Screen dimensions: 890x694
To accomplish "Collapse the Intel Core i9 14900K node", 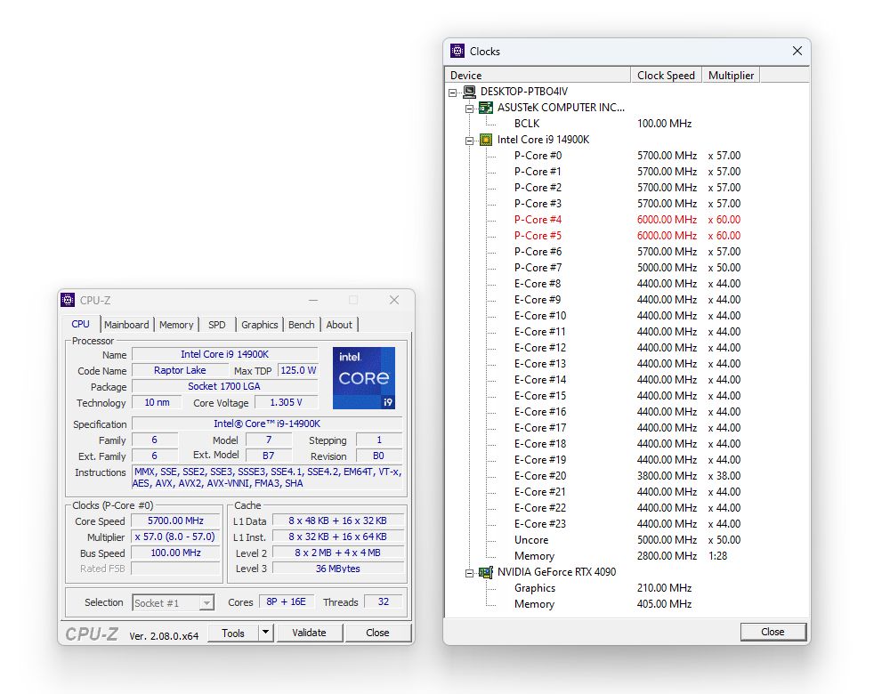I will click(x=469, y=141).
